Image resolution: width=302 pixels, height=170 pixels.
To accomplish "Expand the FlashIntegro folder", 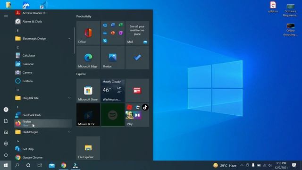I will pyautogui.click(x=43, y=132).
